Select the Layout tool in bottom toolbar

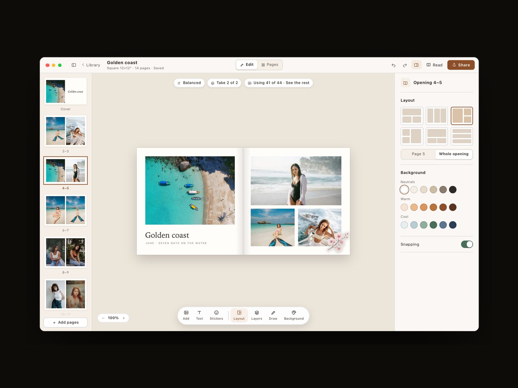pos(239,315)
